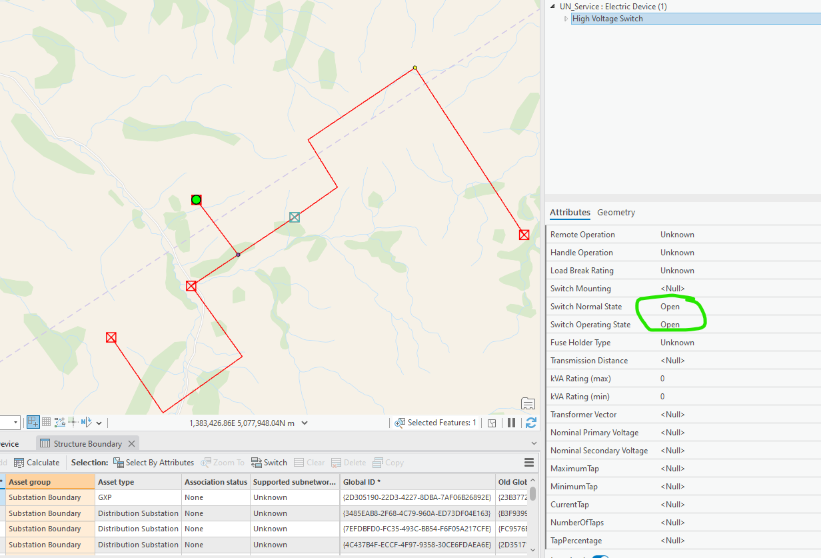This screenshot has width=821, height=558.
Task: Zoom to selected features icon in the status bar
Action: click(x=400, y=423)
